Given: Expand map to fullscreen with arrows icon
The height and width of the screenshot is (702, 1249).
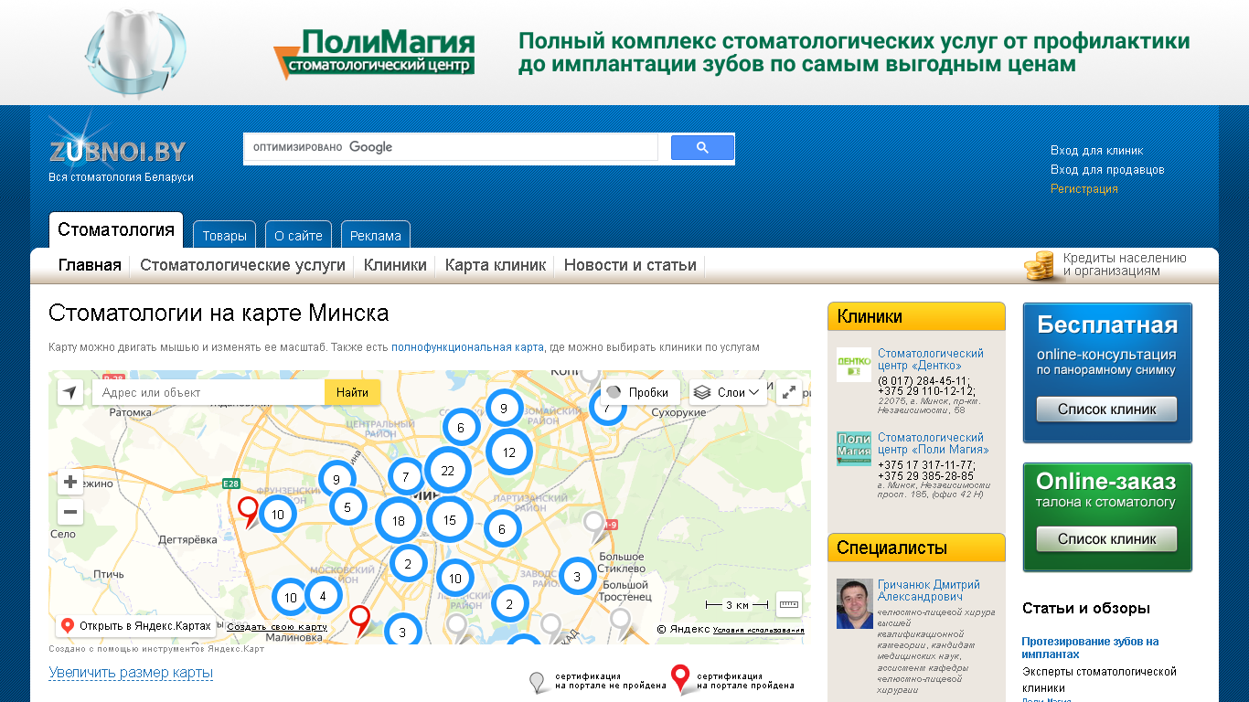Looking at the screenshot, I should (x=789, y=392).
